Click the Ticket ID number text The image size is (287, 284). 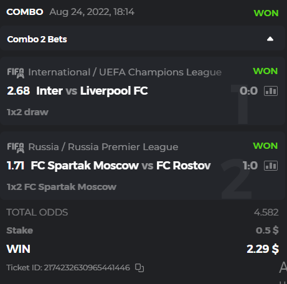87,268
